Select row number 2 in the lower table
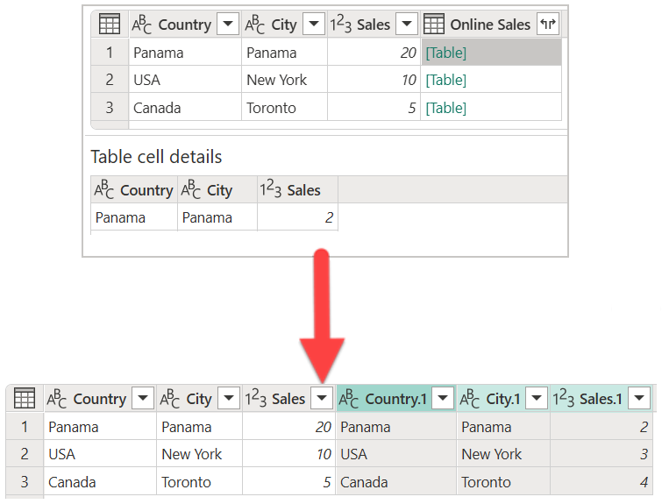Image resolution: width=662 pixels, height=504 pixels. (25, 454)
